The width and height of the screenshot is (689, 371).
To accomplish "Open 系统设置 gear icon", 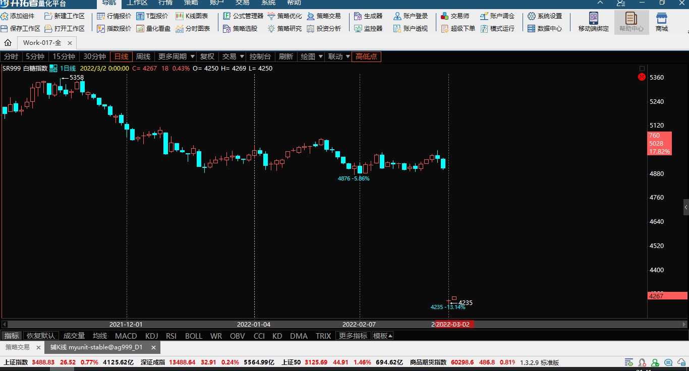I will [531, 16].
